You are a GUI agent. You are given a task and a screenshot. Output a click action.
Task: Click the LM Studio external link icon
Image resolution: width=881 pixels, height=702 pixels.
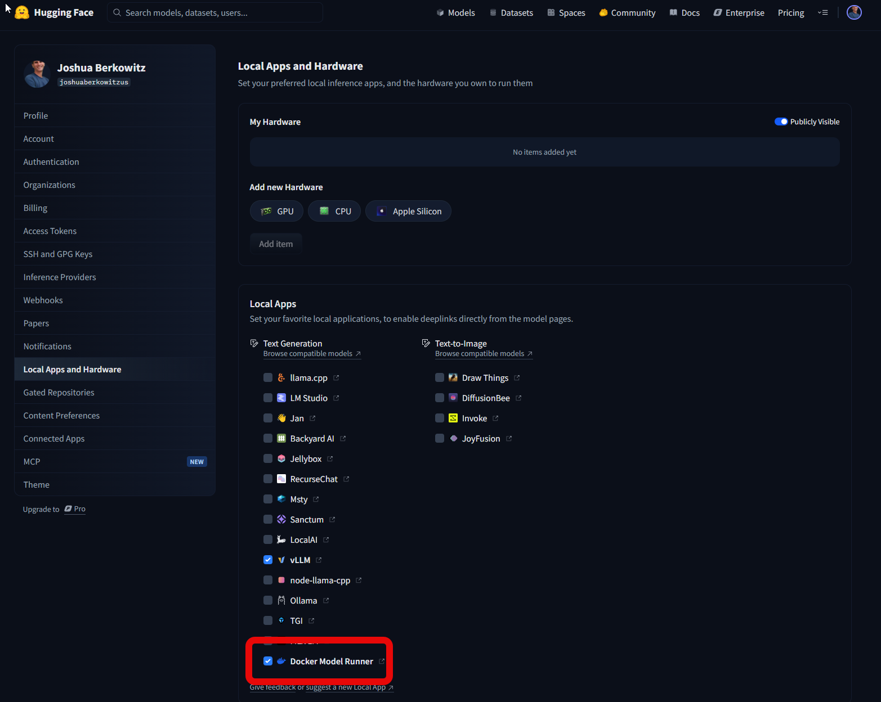[x=336, y=398]
